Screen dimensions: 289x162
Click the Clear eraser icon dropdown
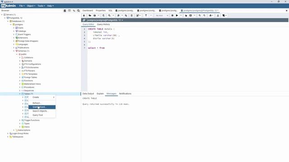point(211,16)
